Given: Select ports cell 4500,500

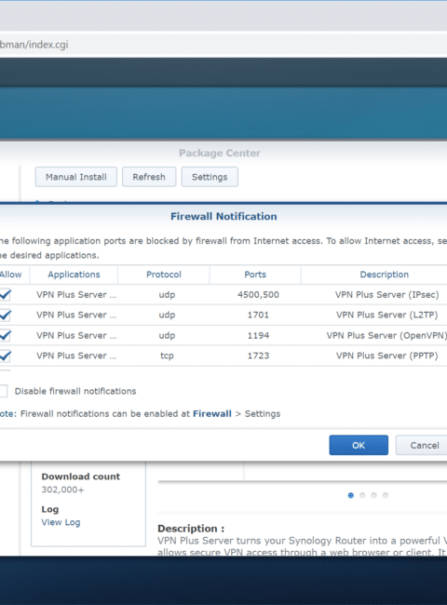Looking at the screenshot, I should [x=258, y=295].
